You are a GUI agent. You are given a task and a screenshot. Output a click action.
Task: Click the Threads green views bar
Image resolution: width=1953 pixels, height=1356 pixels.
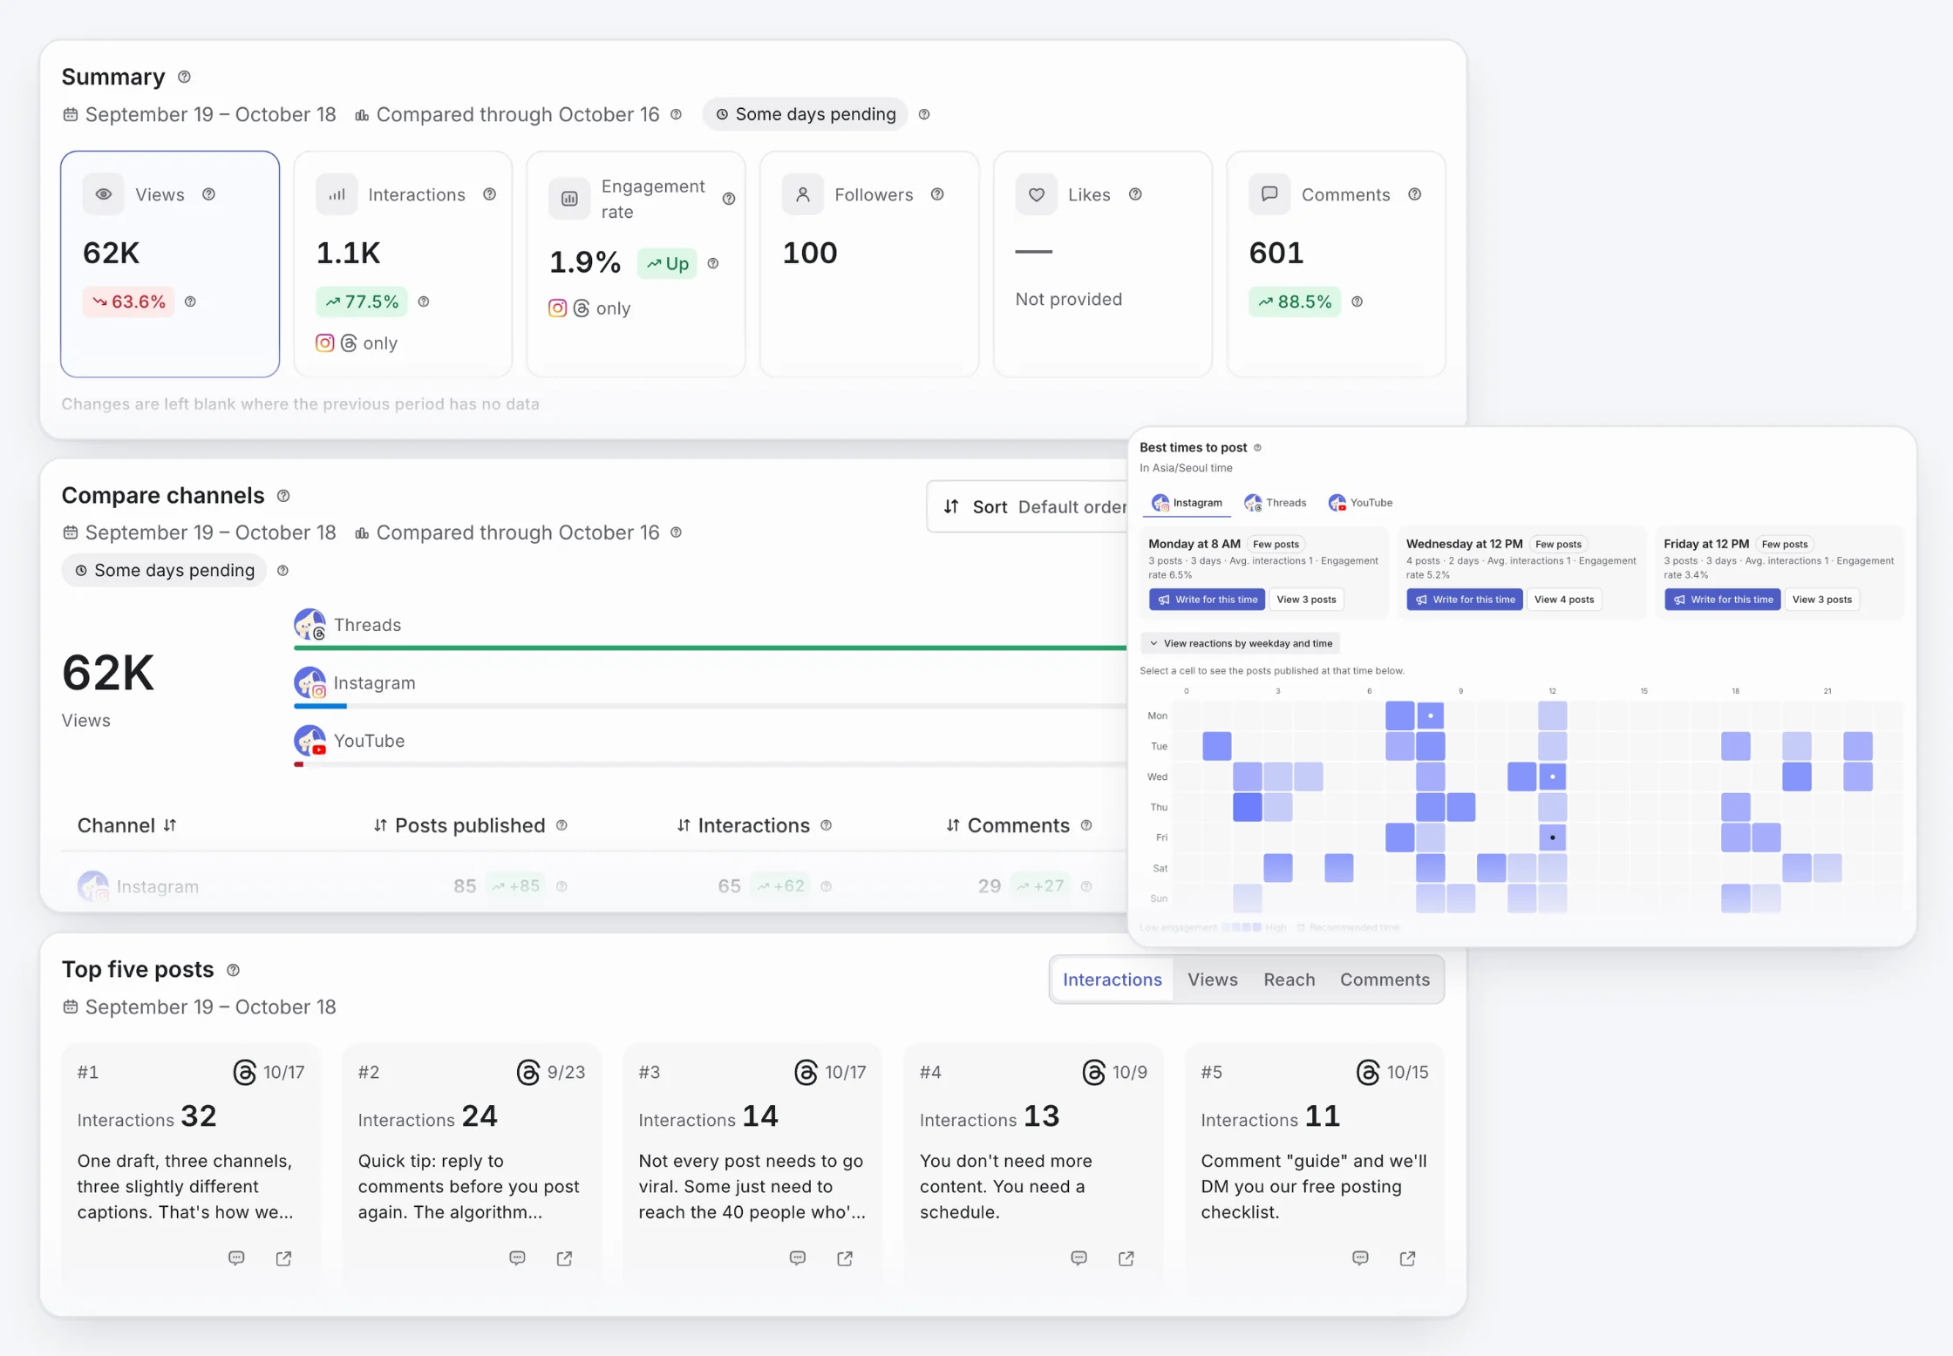pyautogui.click(x=711, y=647)
